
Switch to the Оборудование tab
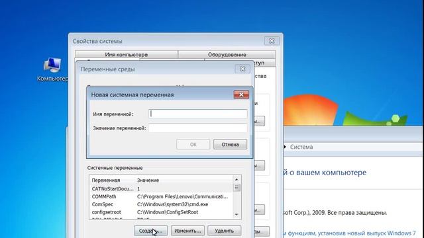click(x=227, y=54)
